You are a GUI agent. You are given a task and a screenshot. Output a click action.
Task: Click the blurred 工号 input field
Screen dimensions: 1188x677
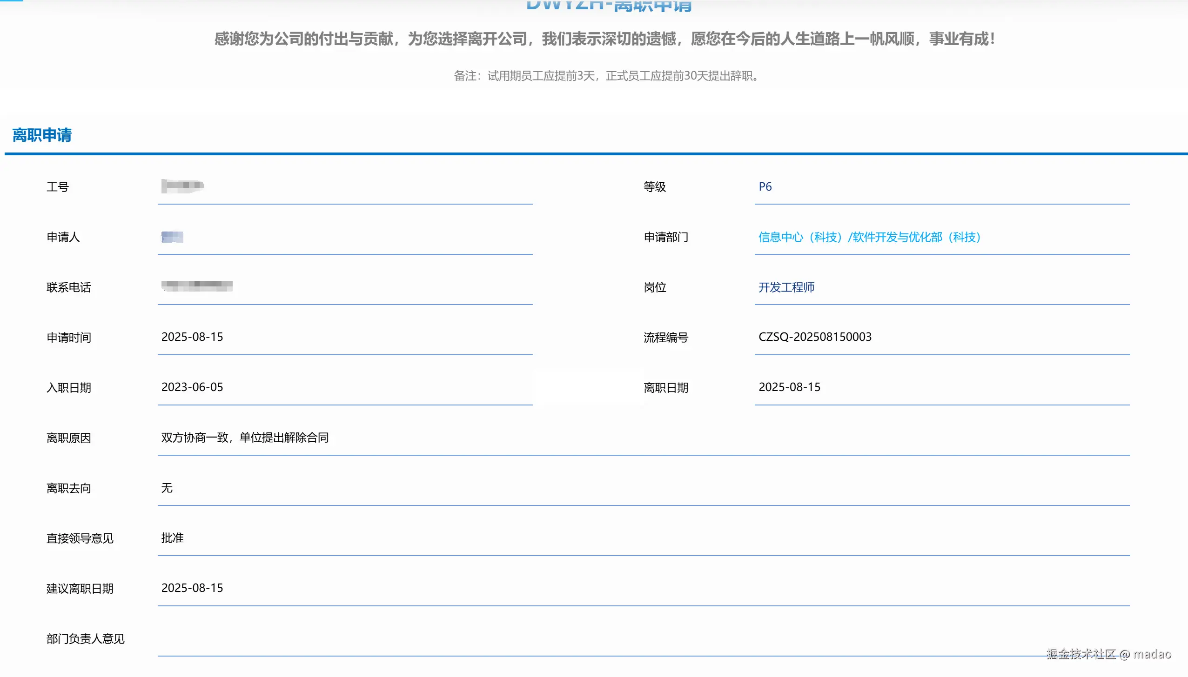344,188
